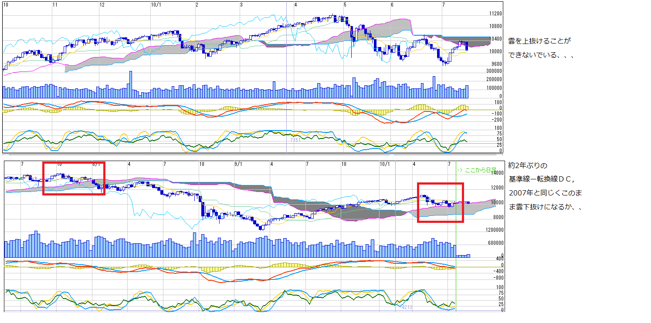Select the left red highlight box in lower chart
Screen dimensions: 651x323
coord(74,178)
